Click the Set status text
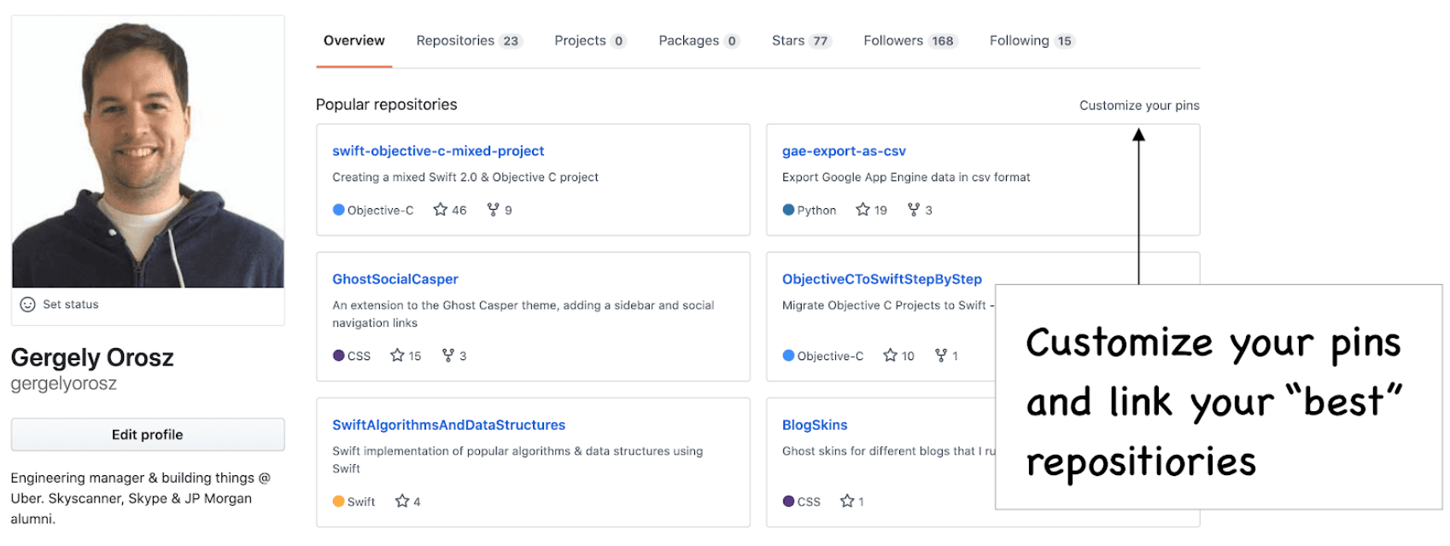Image resolution: width=1450 pixels, height=546 pixels. click(71, 305)
